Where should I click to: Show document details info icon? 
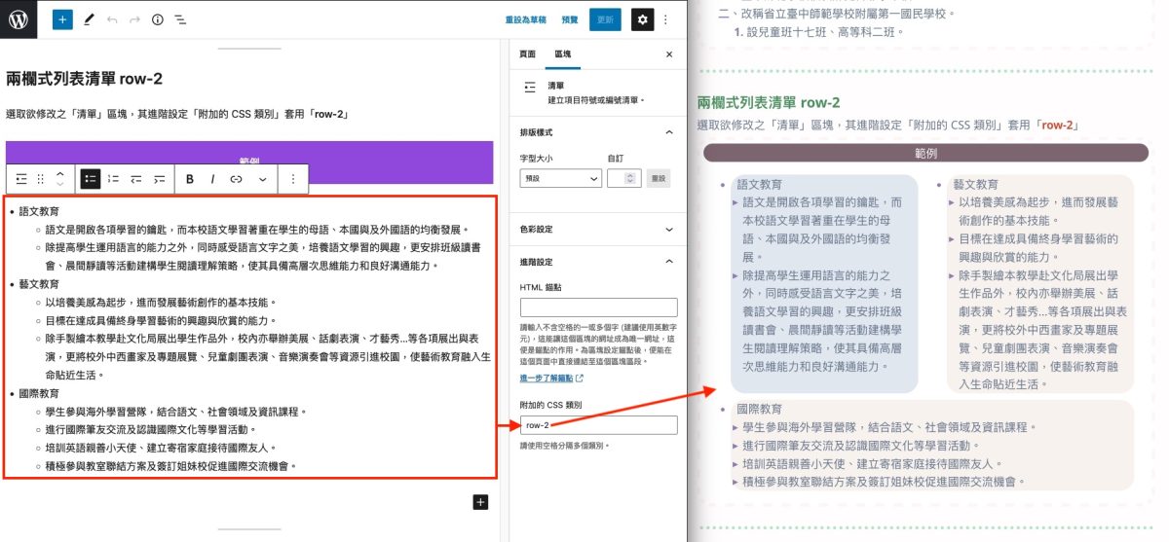(158, 19)
